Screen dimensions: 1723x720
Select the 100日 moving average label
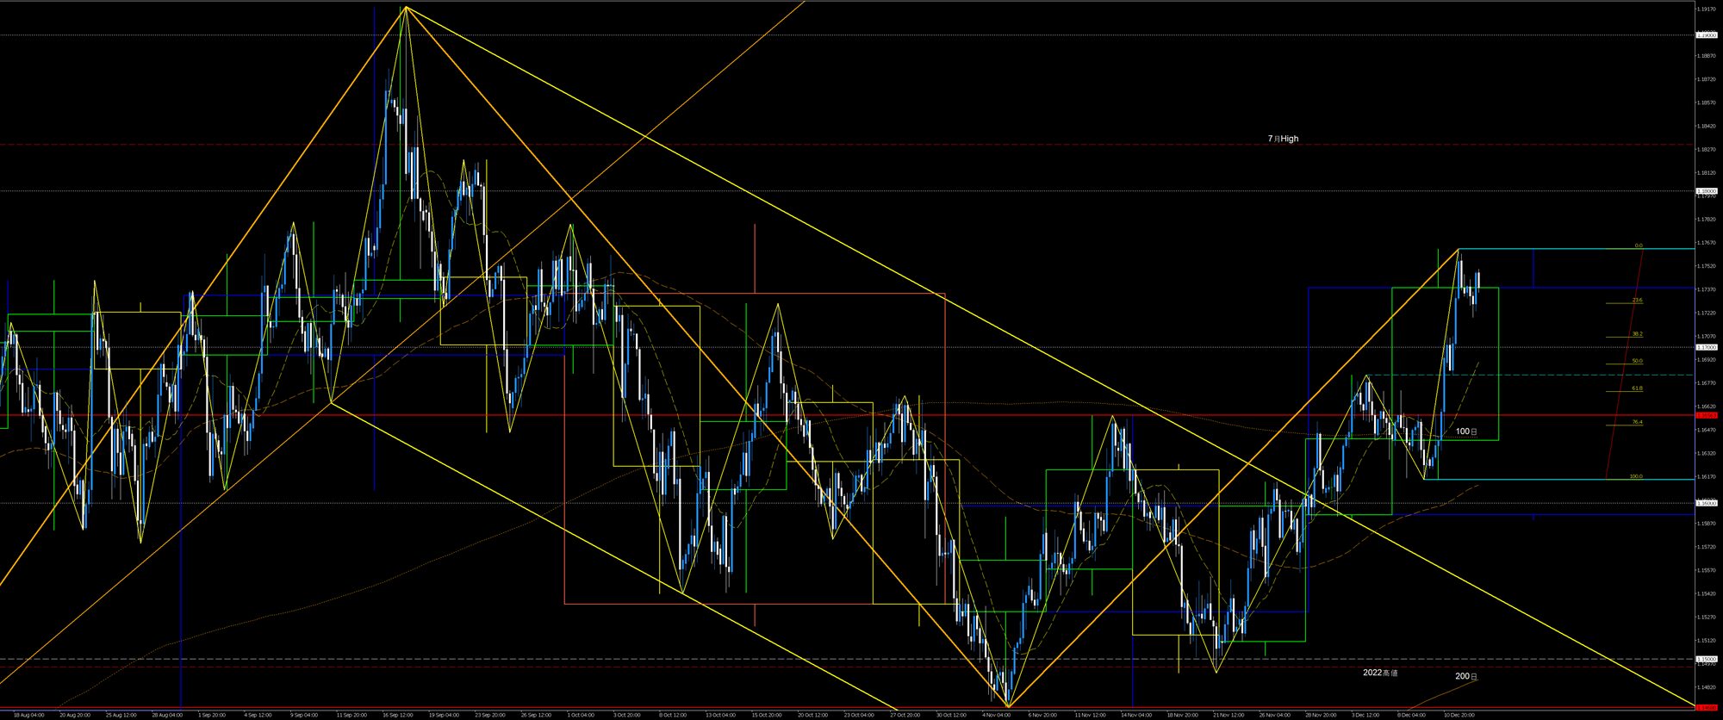1466,431
